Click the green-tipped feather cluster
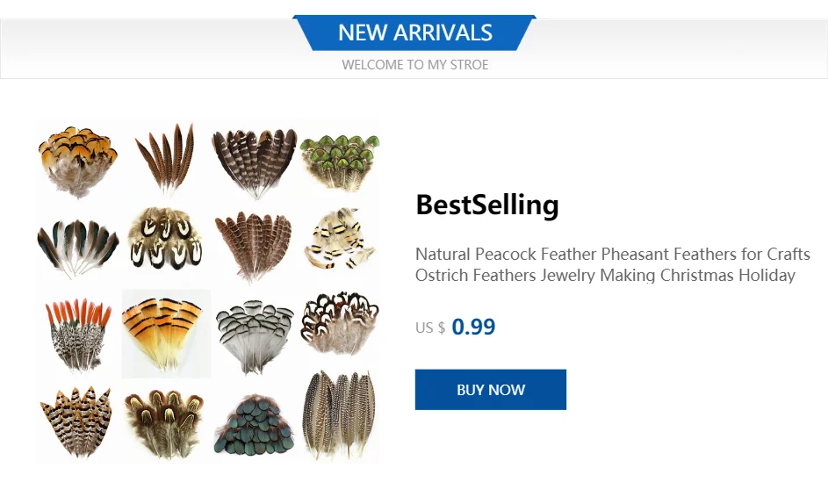The image size is (828, 504). pyautogui.click(x=340, y=161)
